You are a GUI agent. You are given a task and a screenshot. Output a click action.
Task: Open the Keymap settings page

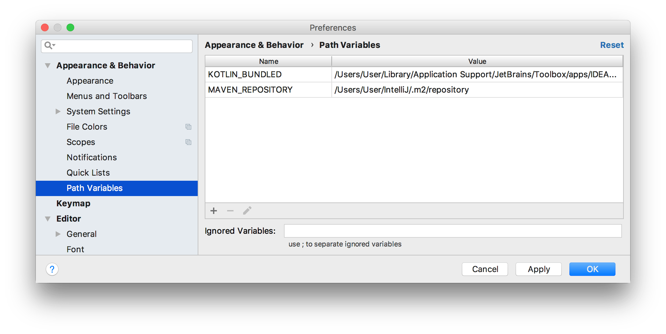click(73, 203)
